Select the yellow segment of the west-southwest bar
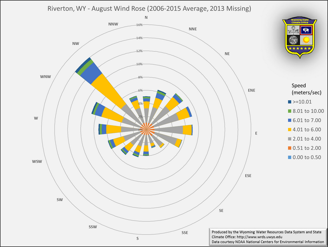This screenshot has height=247, width=328. pyautogui.click(x=119, y=141)
